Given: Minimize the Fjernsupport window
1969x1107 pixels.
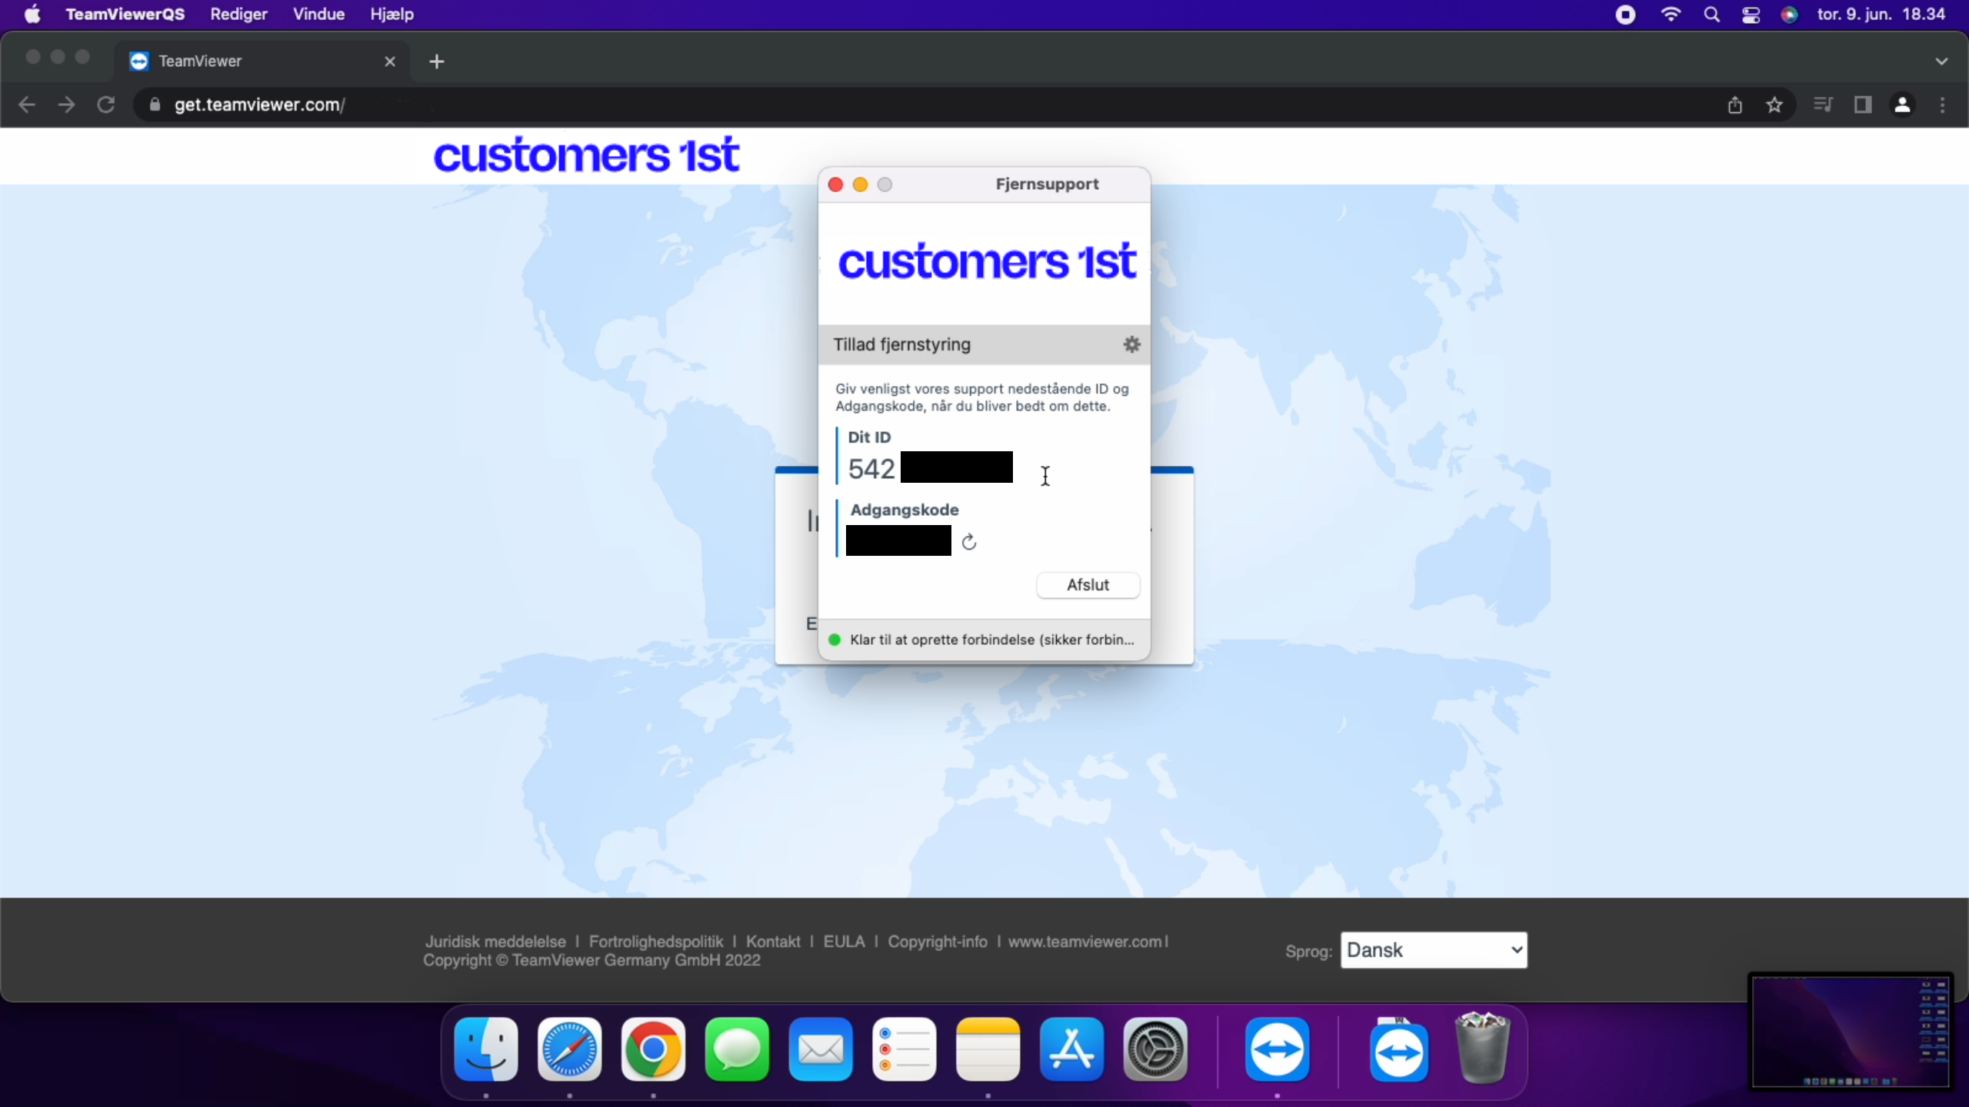Looking at the screenshot, I should click(860, 184).
